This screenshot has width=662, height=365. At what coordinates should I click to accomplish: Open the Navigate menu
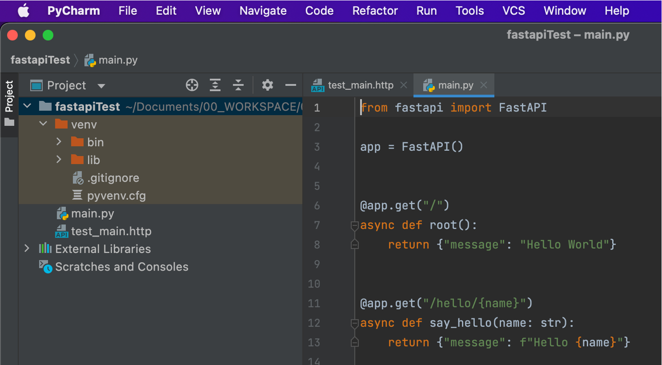coord(263,11)
